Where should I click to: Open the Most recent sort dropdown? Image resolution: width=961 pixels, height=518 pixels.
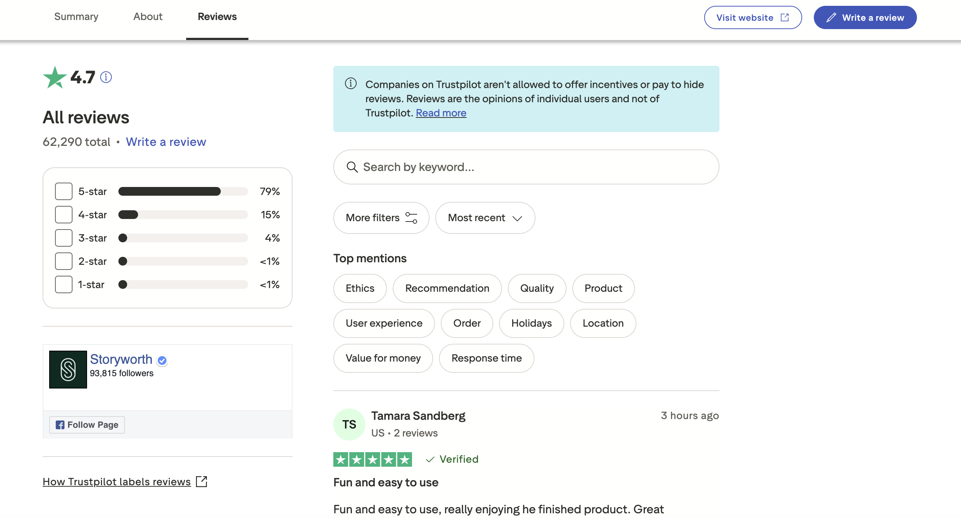coord(485,218)
